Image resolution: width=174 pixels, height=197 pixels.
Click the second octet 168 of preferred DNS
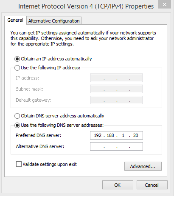click(110, 135)
